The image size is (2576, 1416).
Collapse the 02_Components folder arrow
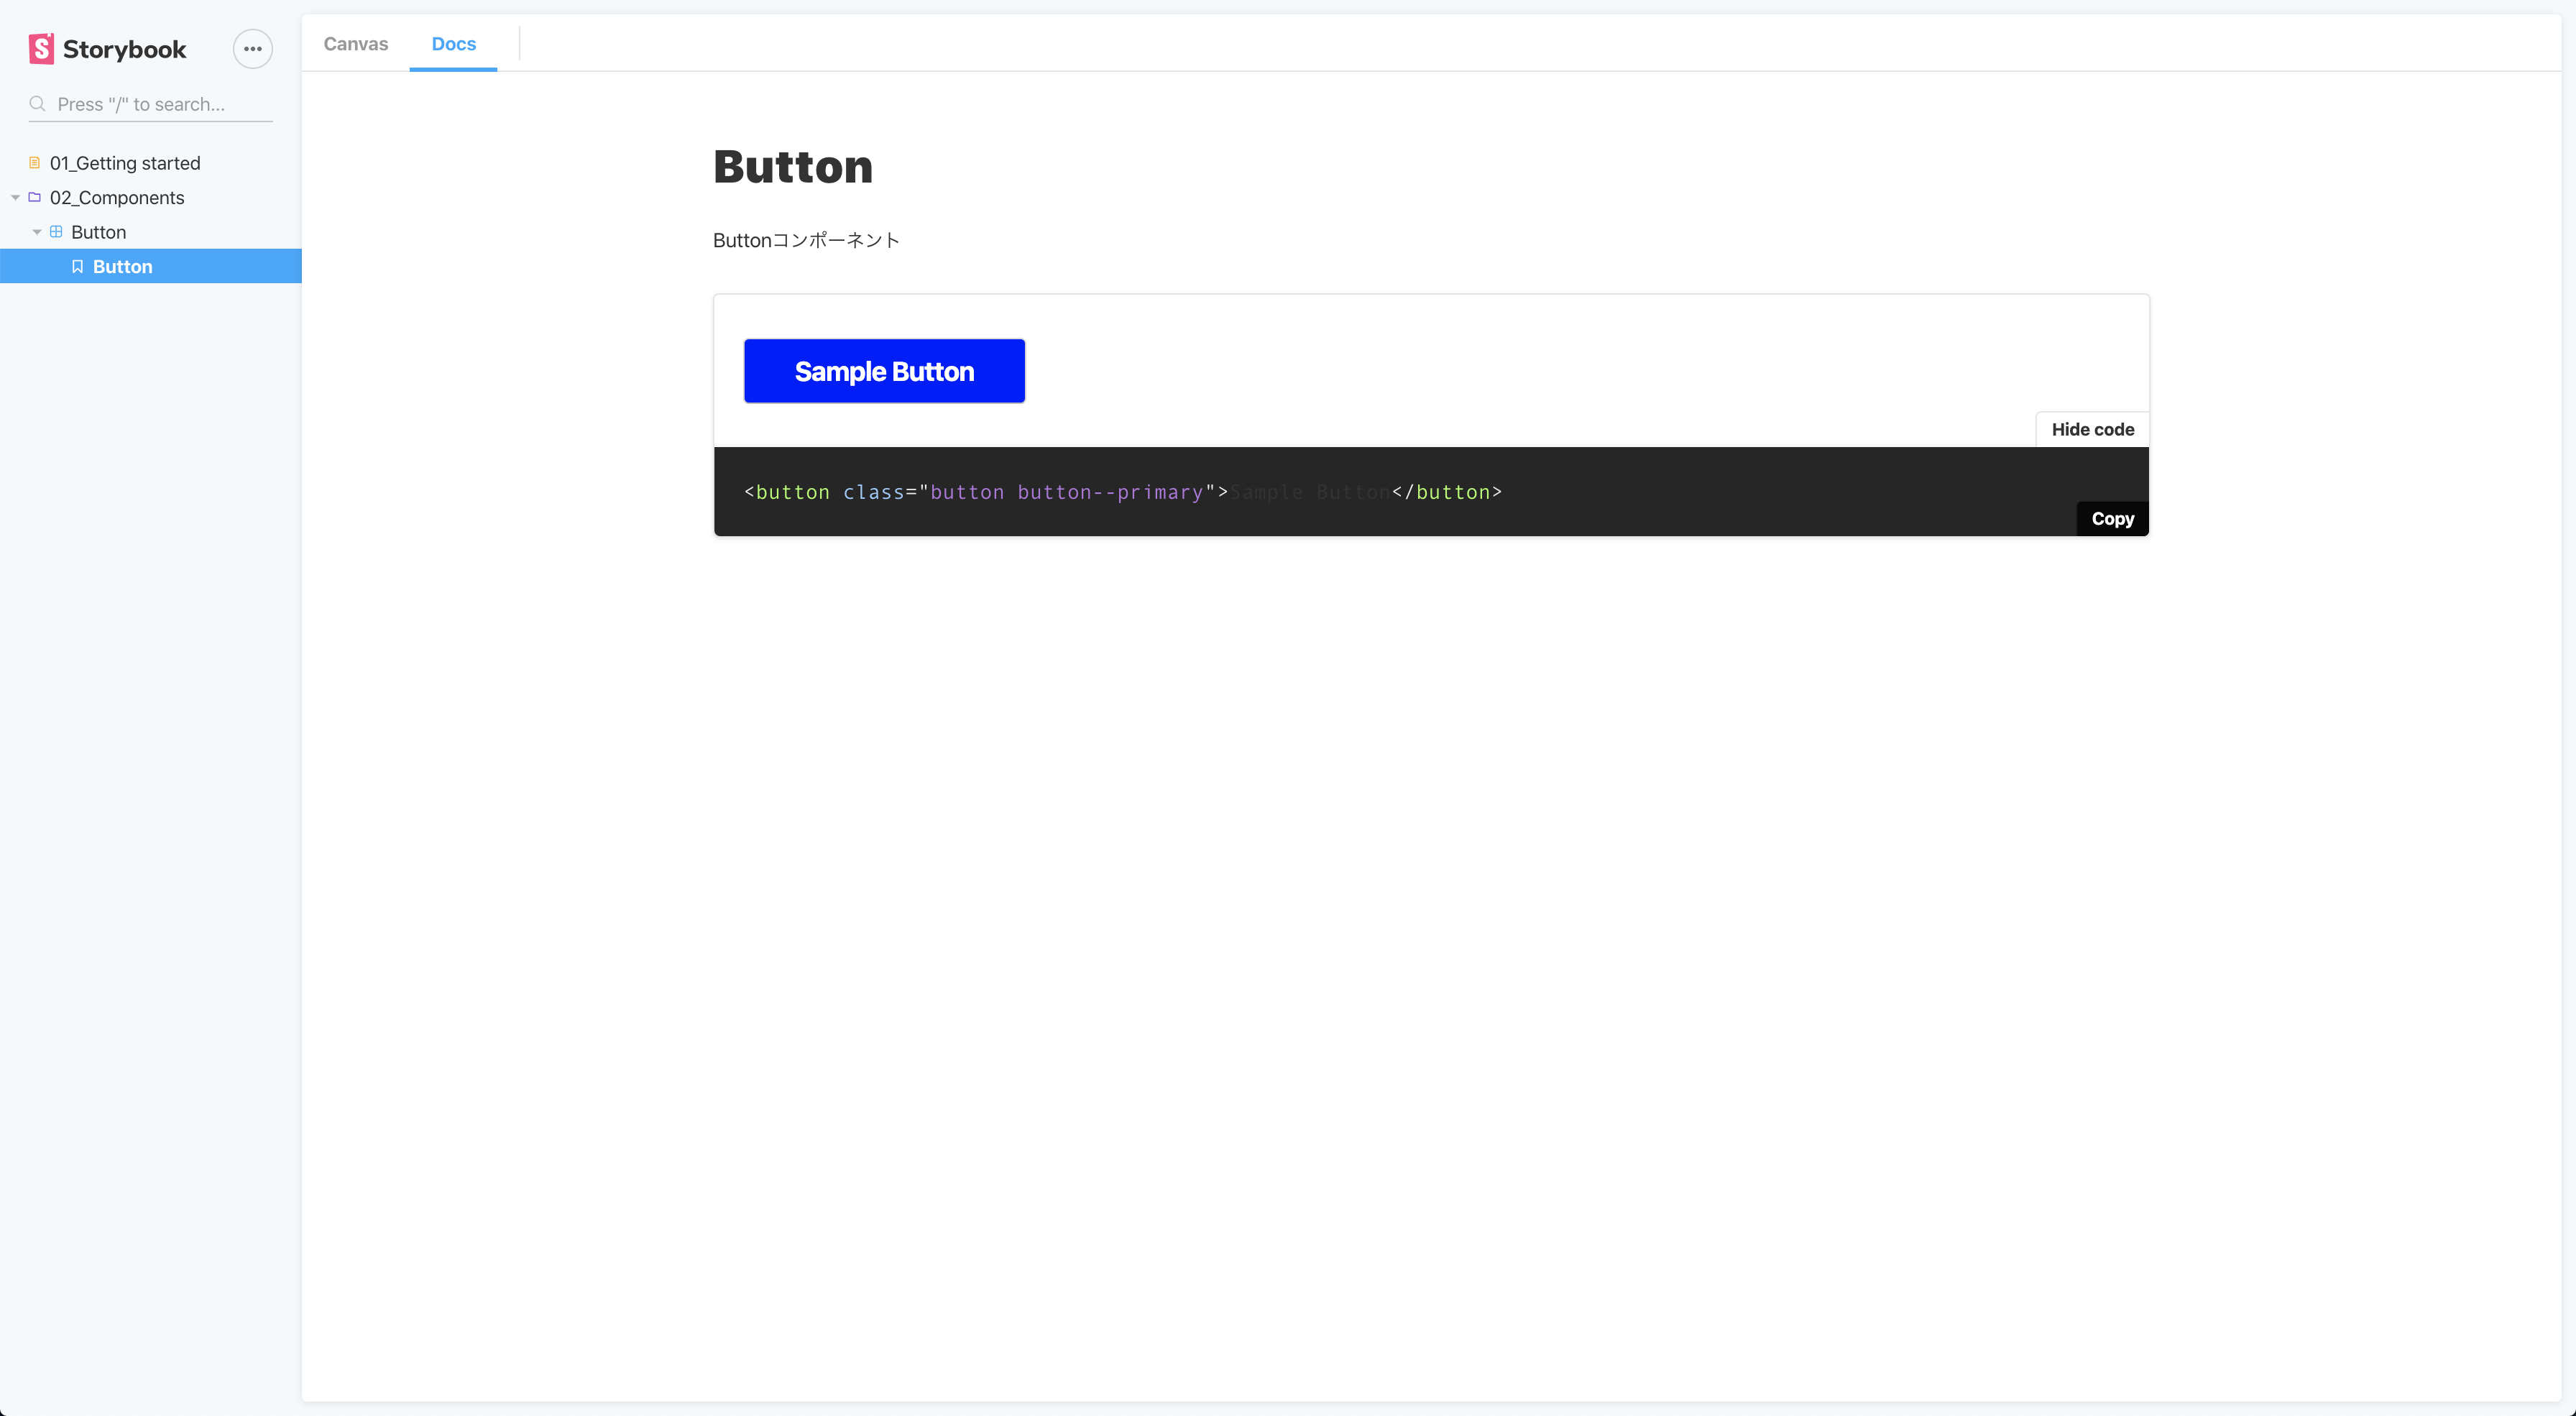pos(15,198)
